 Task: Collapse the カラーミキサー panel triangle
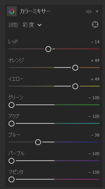click(x=97, y=12)
